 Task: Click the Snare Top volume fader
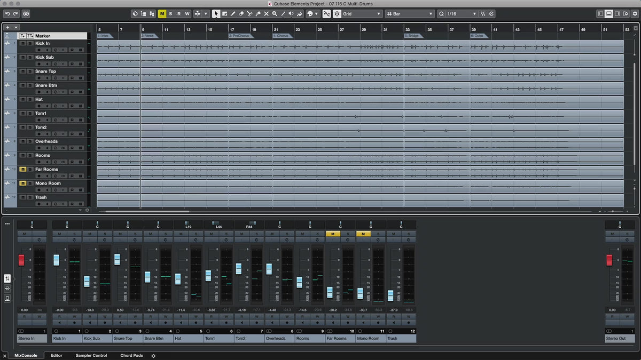117,259
